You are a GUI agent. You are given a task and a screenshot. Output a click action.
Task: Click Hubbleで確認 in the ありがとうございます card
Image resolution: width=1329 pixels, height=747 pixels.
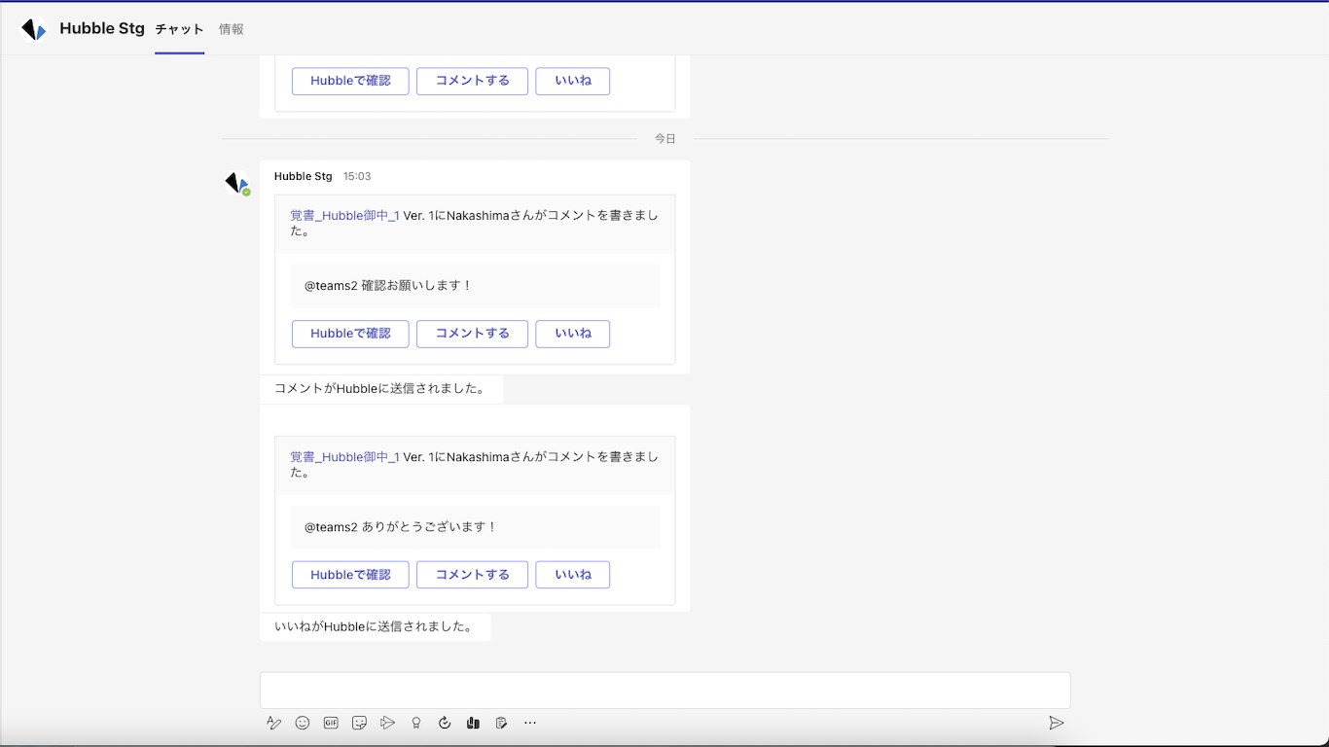(x=350, y=575)
